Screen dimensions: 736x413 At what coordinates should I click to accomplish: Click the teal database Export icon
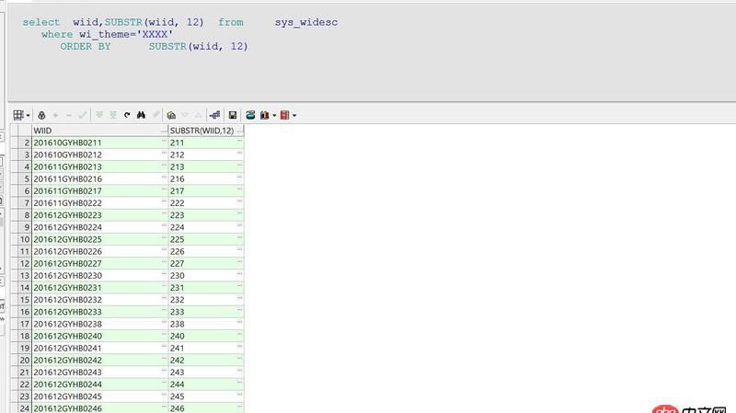250,115
